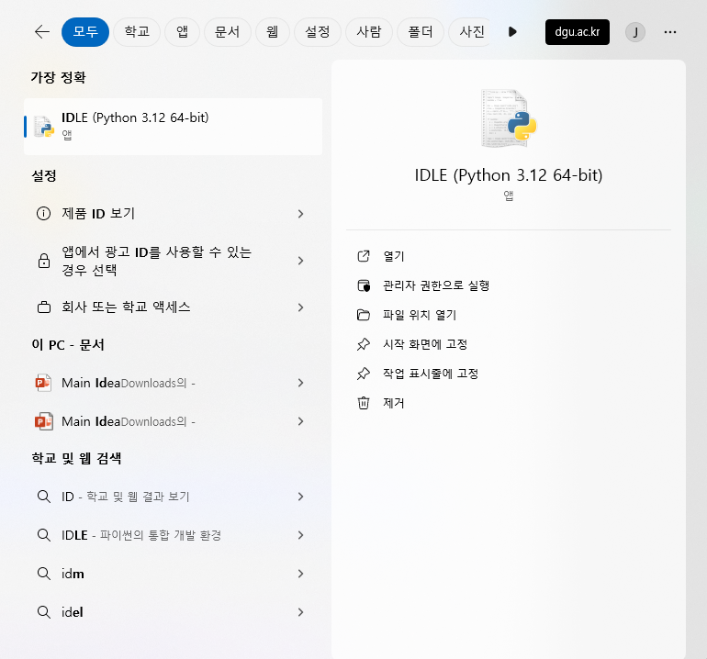Screen dimensions: 707x659
Task: Expand the IDLE suggestion chevron
Action: pos(301,535)
